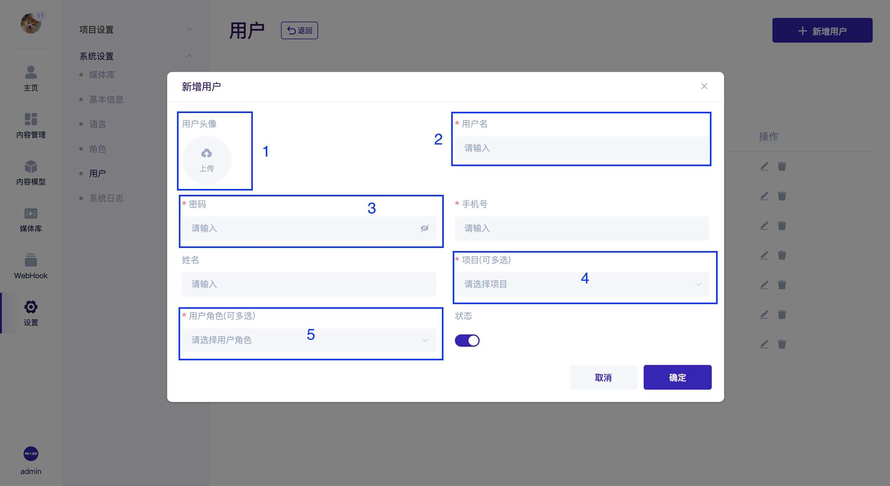Click the 设置 gear icon

(x=31, y=307)
